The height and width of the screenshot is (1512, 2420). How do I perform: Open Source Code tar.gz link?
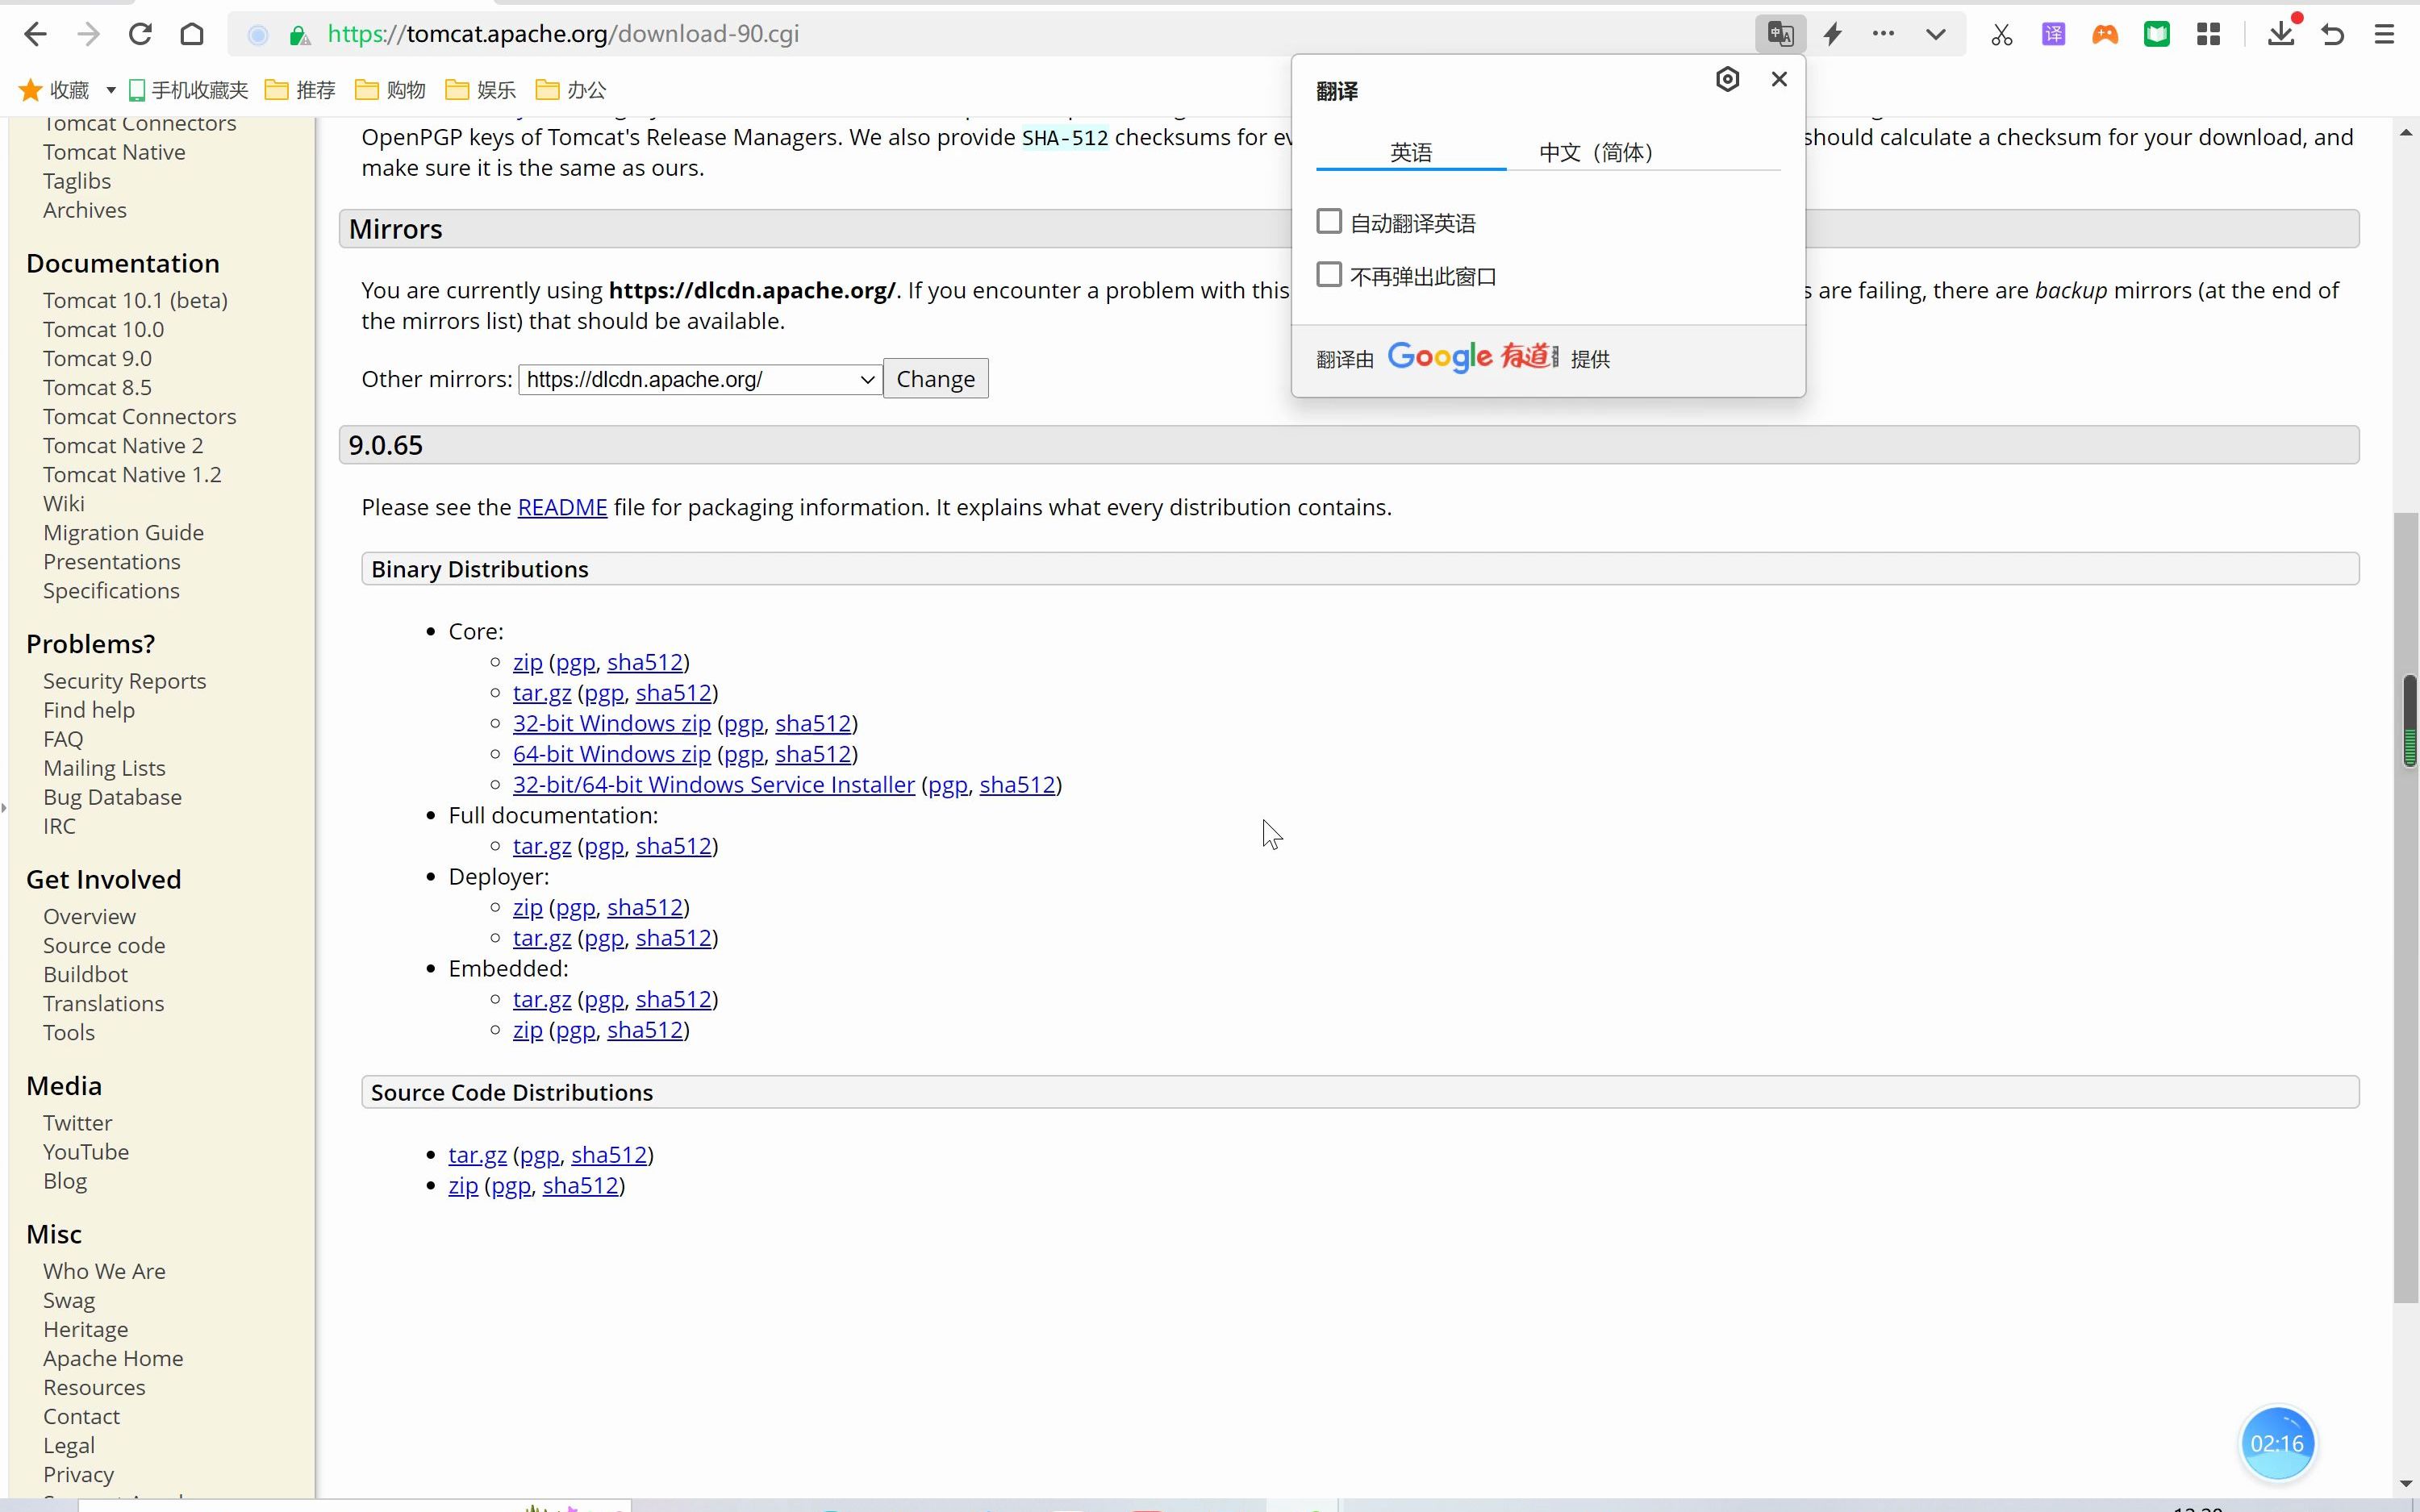(x=478, y=1155)
